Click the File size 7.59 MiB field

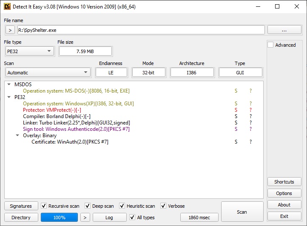coord(85,51)
